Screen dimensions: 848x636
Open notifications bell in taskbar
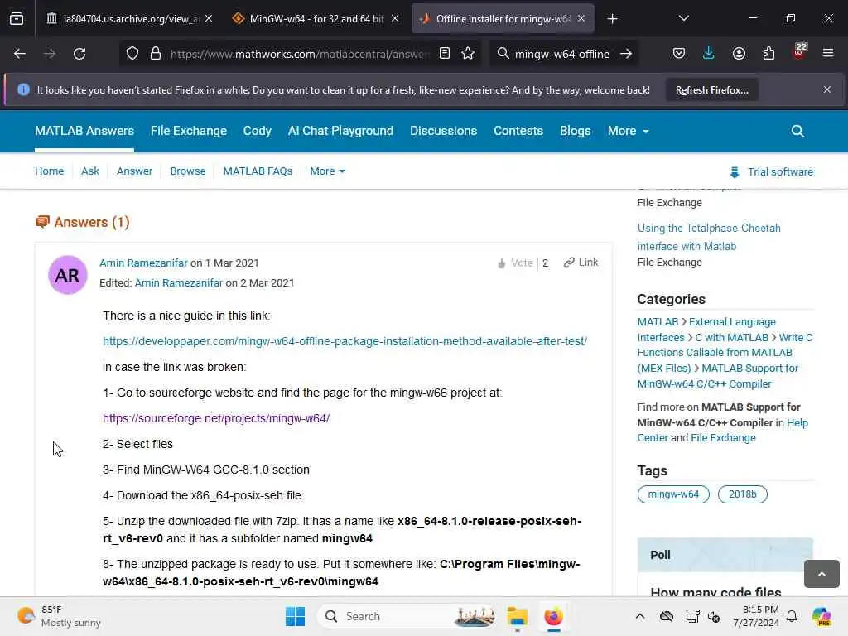pyautogui.click(x=792, y=616)
